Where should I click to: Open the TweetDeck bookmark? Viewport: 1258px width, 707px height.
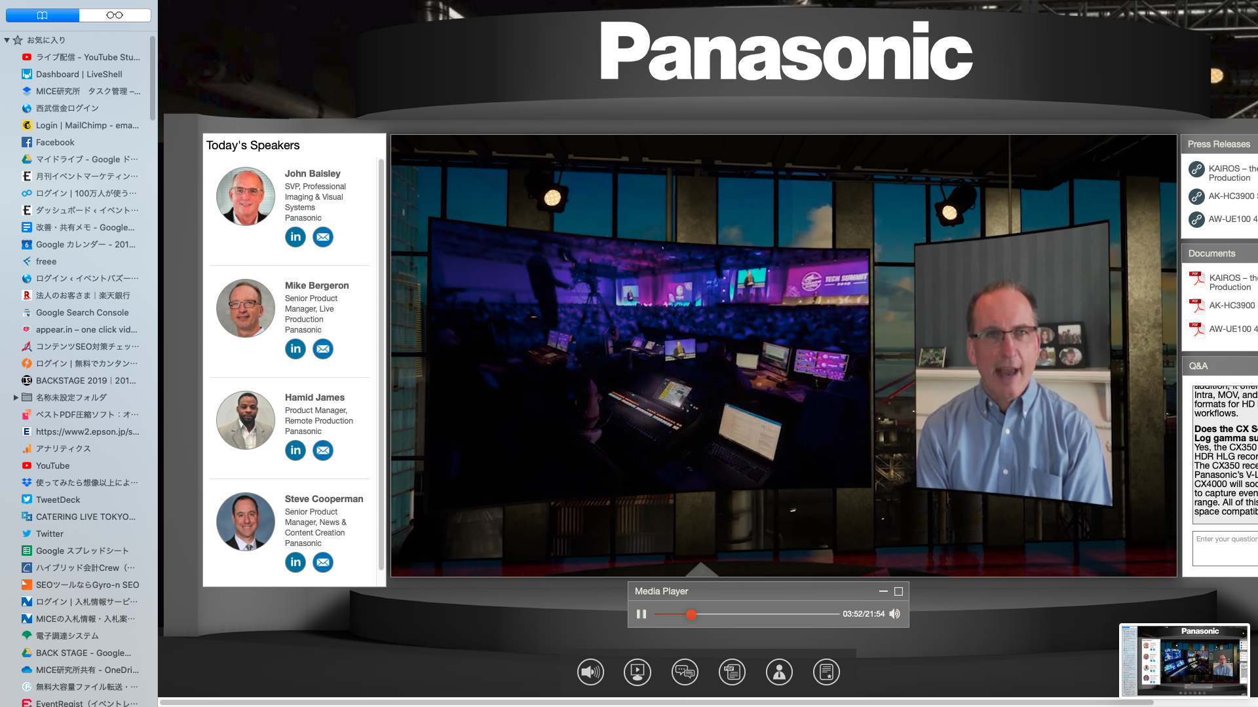point(51,500)
